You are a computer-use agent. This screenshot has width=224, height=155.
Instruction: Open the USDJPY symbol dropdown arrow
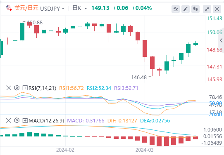tap(63, 9)
